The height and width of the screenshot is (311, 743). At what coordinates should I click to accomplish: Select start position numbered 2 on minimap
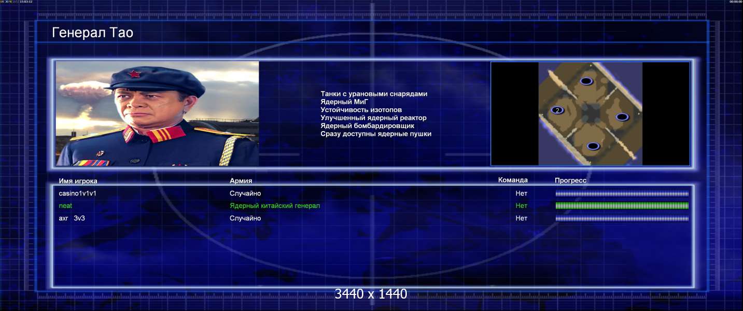[557, 110]
